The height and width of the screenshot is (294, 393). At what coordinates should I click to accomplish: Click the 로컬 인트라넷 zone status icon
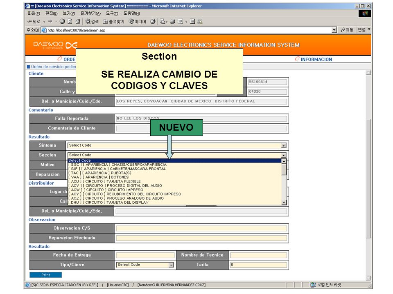pyautogui.click(x=313, y=285)
